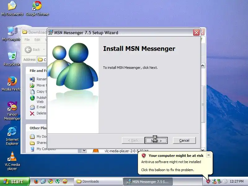
Task: Open Edit menu in Downloads window
Action: tap(37, 40)
